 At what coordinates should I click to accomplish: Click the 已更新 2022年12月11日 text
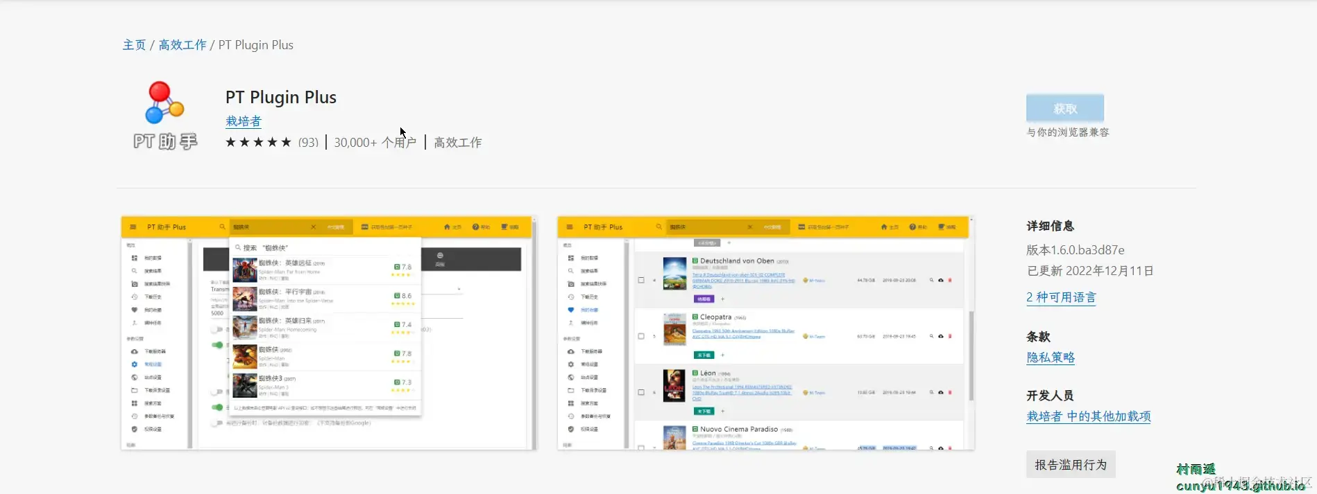(x=1090, y=271)
